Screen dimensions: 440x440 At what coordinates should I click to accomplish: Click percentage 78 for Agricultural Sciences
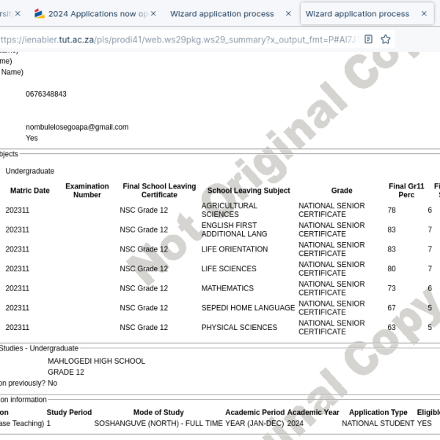coord(392,210)
